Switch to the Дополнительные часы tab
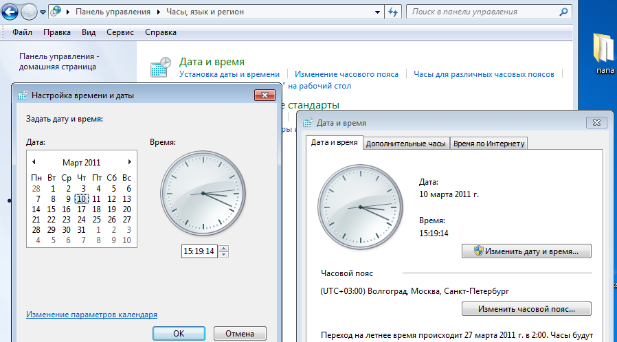This screenshot has width=617, height=342. (405, 144)
